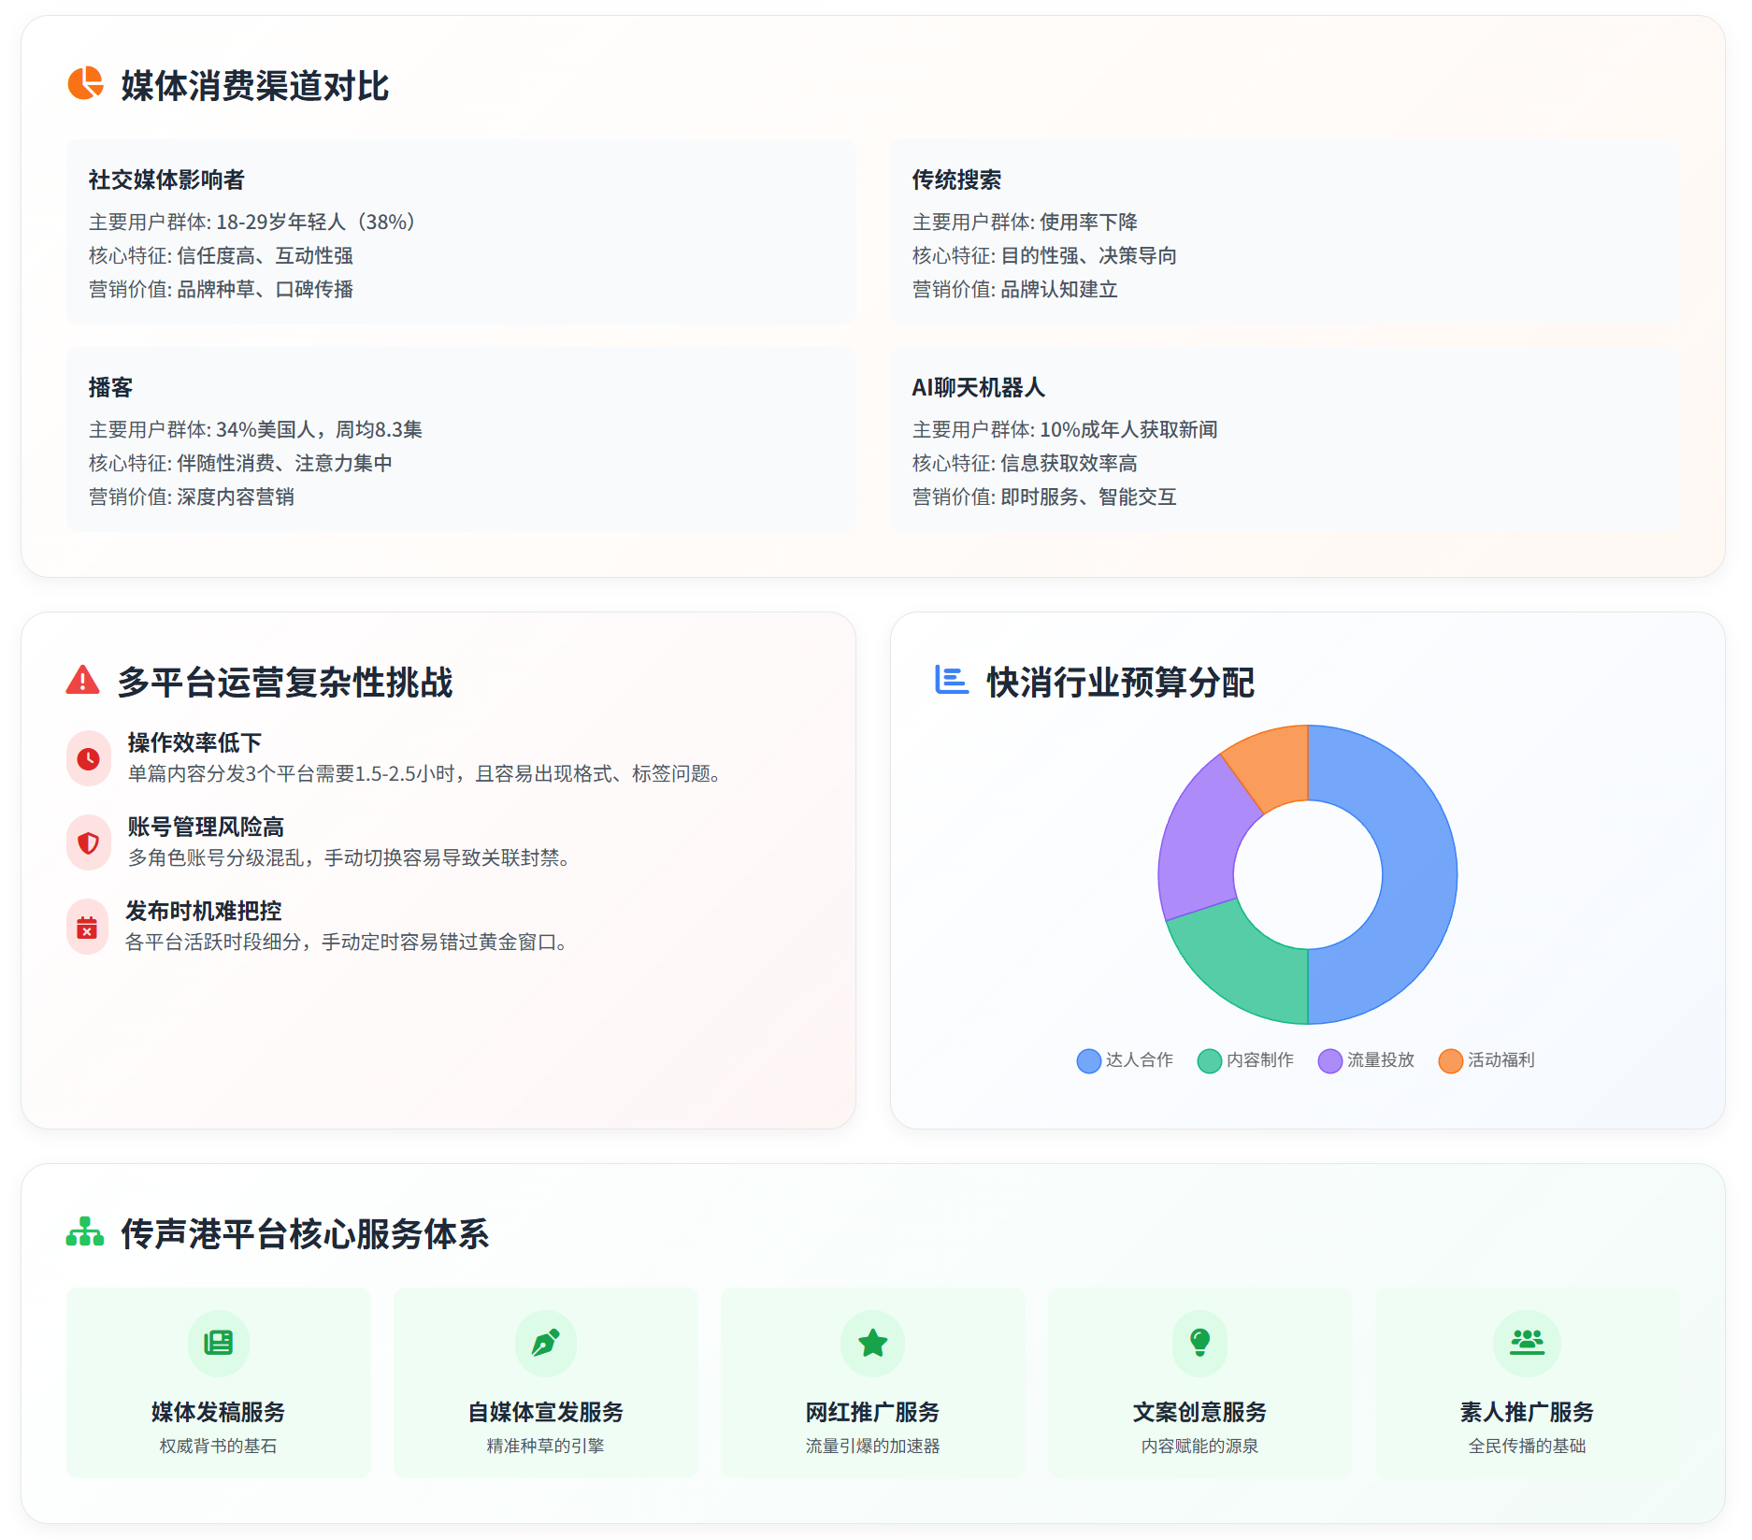Click the blue bar chart icon beside 快消行业预算分配
The image size is (1752, 1540).
[x=951, y=680]
